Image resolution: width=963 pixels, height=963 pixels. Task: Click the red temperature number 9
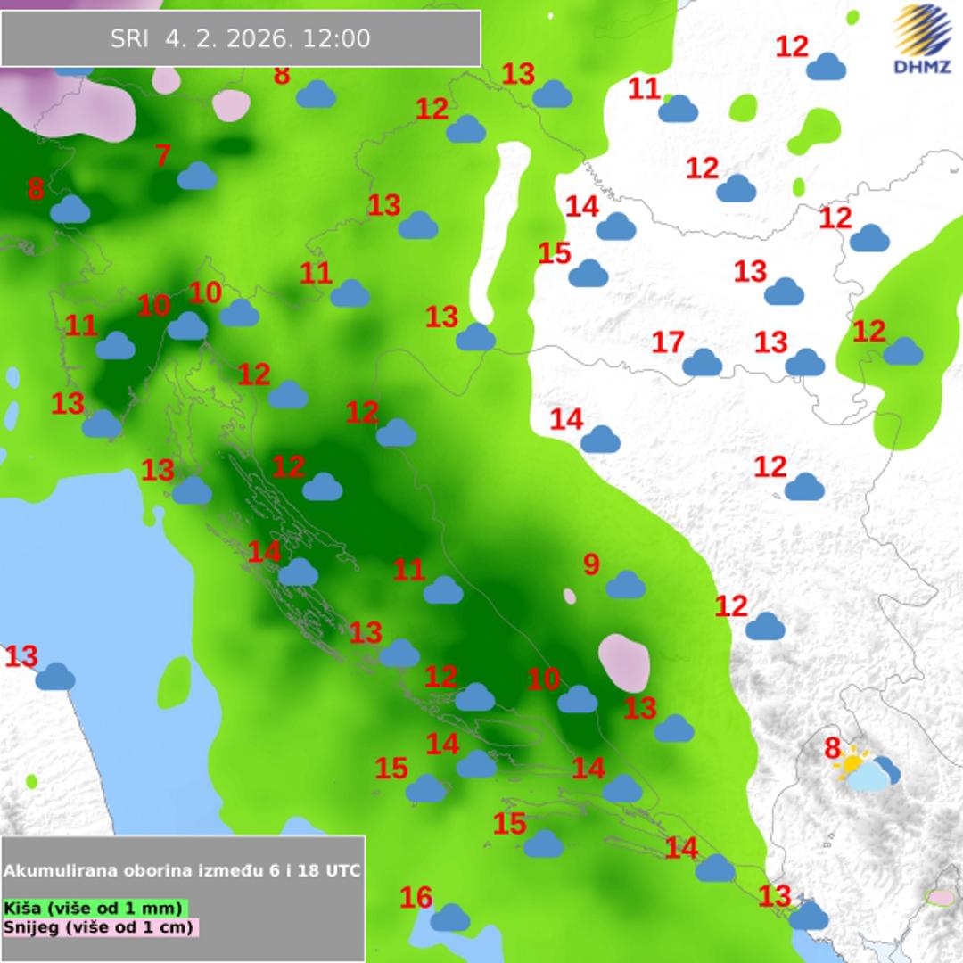[591, 564]
